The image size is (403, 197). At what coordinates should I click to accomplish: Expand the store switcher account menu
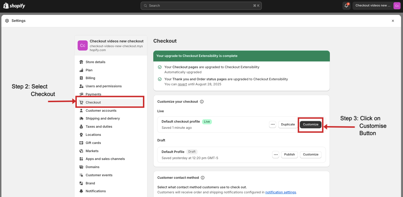pos(373,6)
